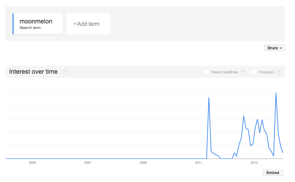Viewport: 295px width, 182px height.
Task: Open the News headlines help icon
Action: [x=243, y=72]
